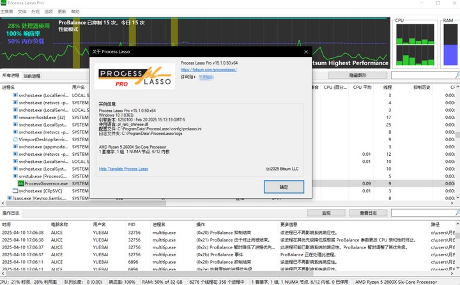Click the RAM usage bar graph
Viewport: 460px width, 285px height.
(450, 45)
